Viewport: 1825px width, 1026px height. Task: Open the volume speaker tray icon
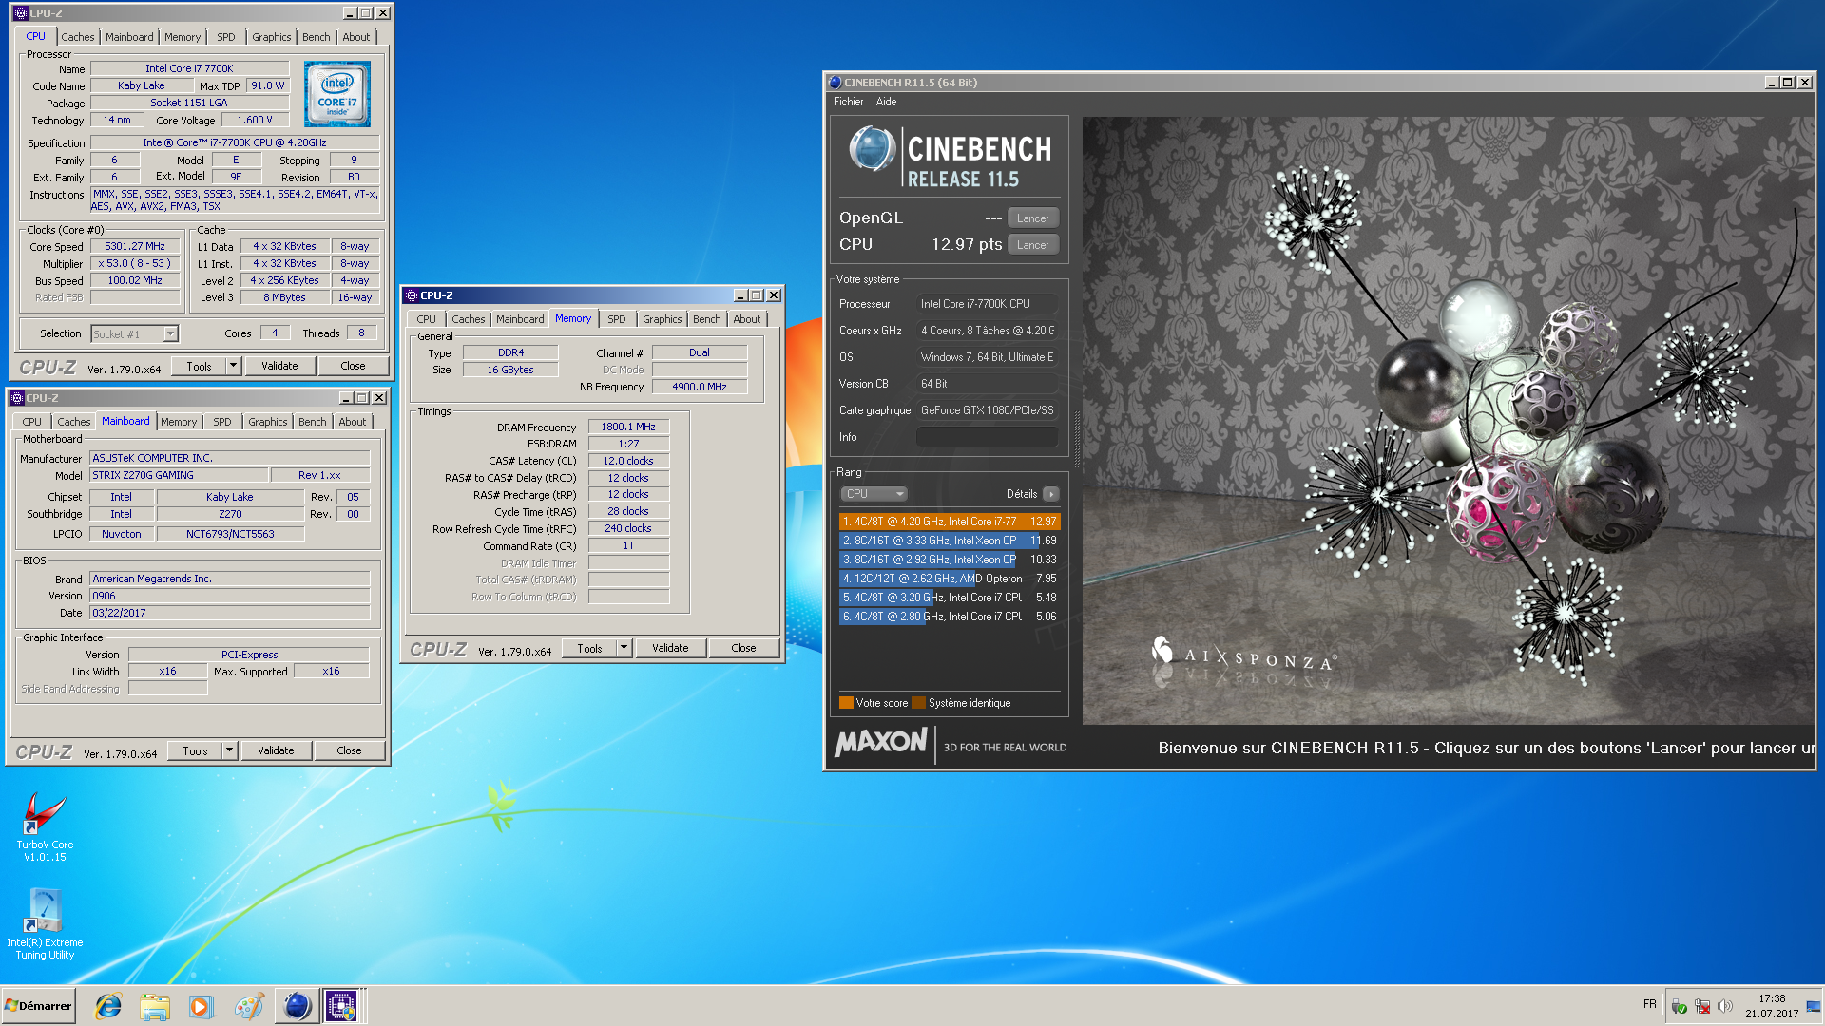[x=1725, y=1006]
